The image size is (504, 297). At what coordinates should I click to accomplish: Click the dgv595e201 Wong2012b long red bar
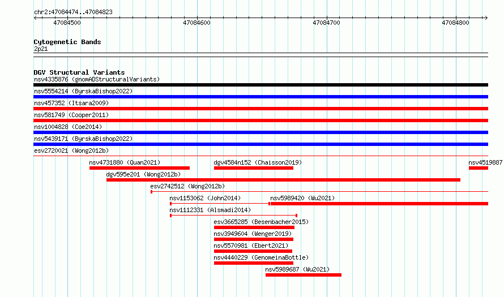(x=283, y=180)
